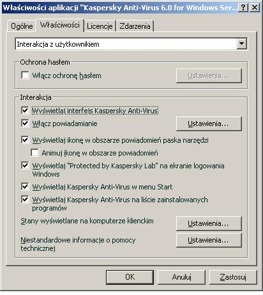Toggle Kaspersky Anti-Virus na liście zainstalowanych programów checkbox
Viewport: 263px width, 295px height.
click(25, 200)
